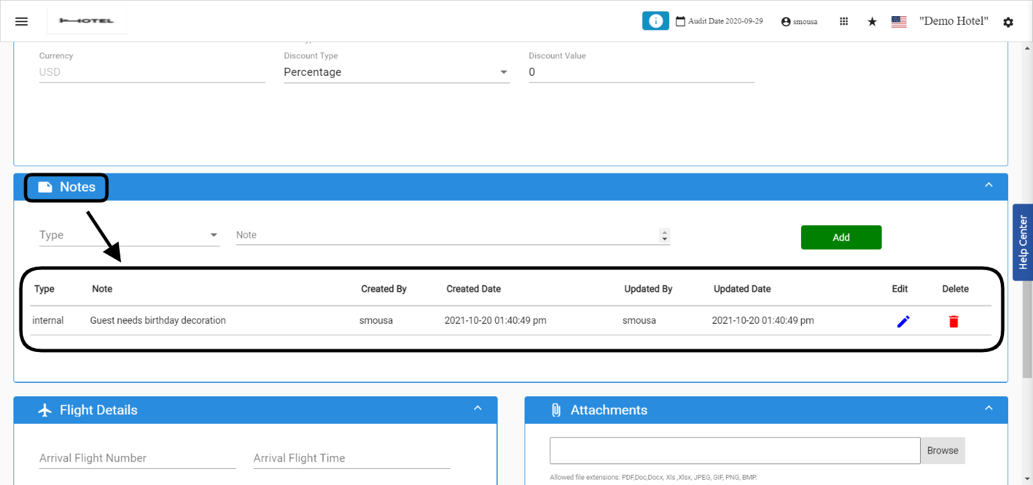Click the Attachments section title
1033x485 pixels.
(609, 410)
